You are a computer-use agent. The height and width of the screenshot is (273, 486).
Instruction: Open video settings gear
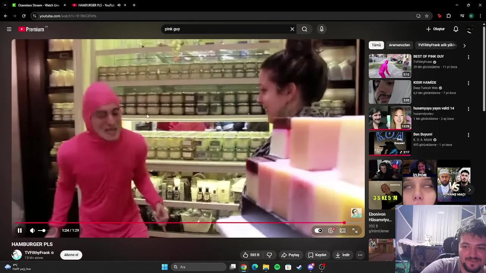tap(331, 231)
